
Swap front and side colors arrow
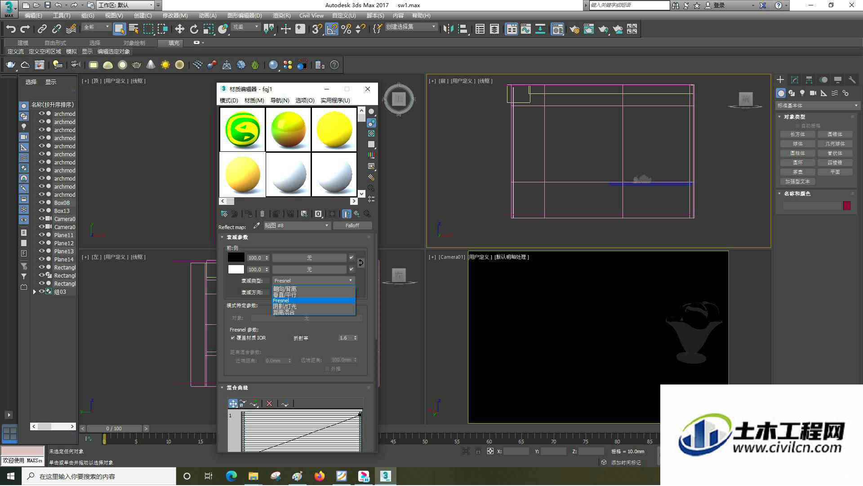tap(360, 263)
